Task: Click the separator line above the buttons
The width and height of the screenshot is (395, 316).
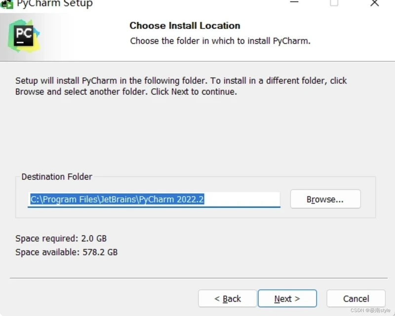Action: (x=198, y=278)
